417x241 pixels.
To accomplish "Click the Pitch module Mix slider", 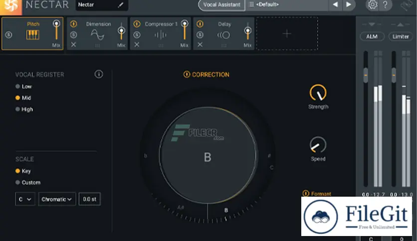I will click(x=56, y=30).
